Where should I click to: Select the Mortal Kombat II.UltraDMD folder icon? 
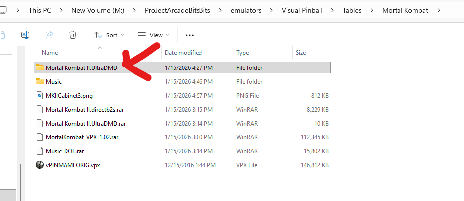pyautogui.click(x=40, y=68)
